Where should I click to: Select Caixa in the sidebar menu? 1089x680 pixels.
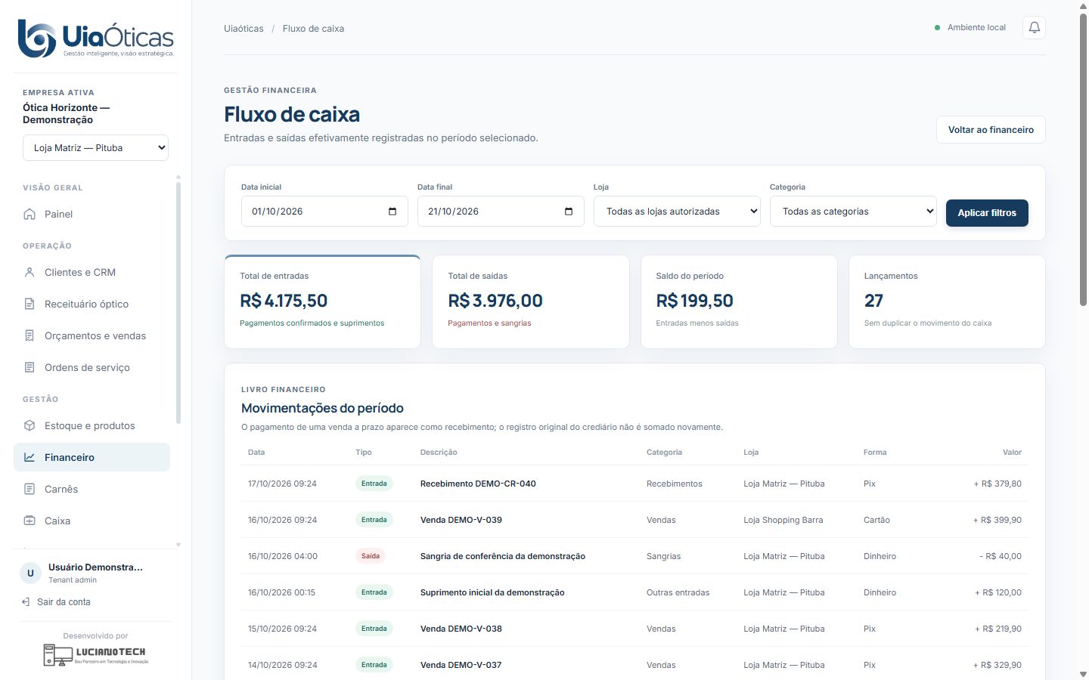[x=92, y=521]
